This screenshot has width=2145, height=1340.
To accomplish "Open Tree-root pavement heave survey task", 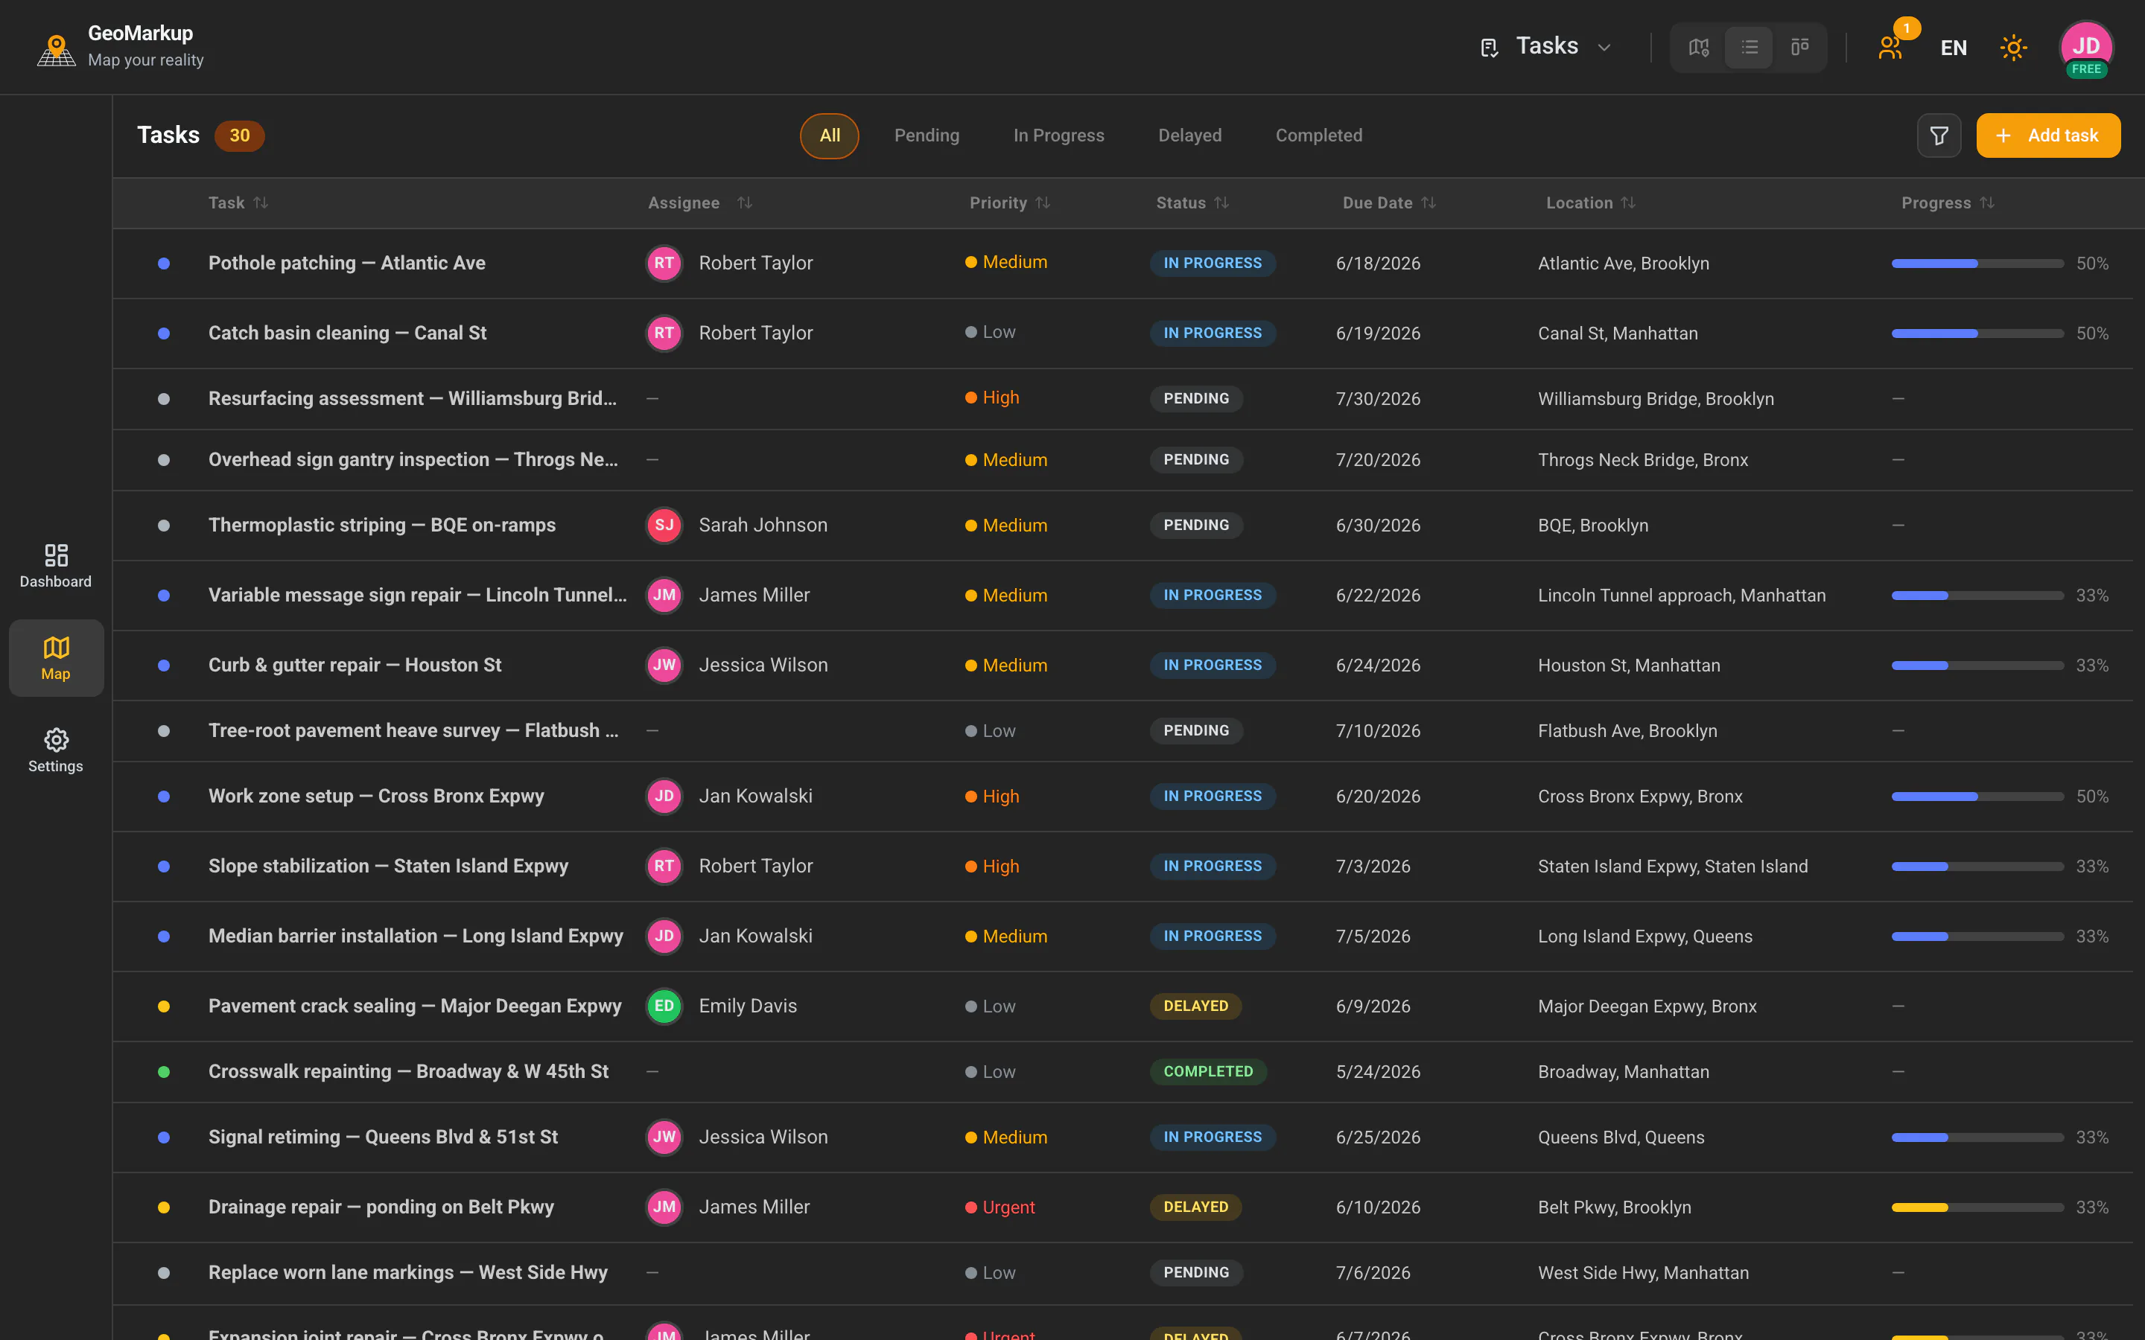I will pos(413,731).
